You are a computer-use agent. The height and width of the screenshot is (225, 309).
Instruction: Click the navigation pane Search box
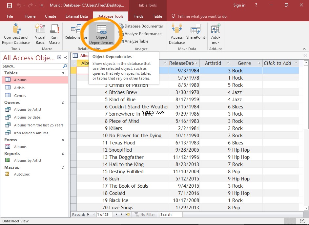(x=32, y=66)
